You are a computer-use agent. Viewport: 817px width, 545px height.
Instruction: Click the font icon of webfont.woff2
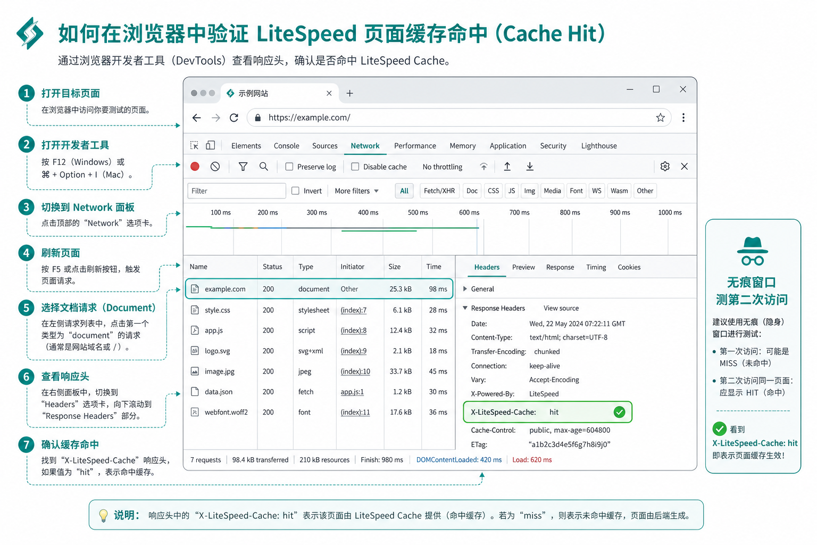coord(195,412)
